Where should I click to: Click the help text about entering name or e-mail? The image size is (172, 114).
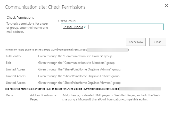tap(28, 28)
